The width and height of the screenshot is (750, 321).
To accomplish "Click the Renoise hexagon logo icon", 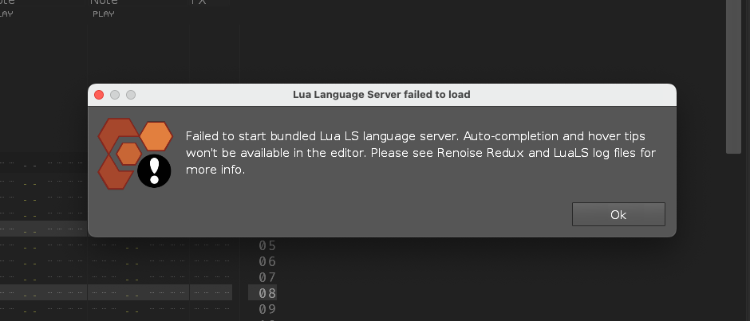I will [135, 154].
